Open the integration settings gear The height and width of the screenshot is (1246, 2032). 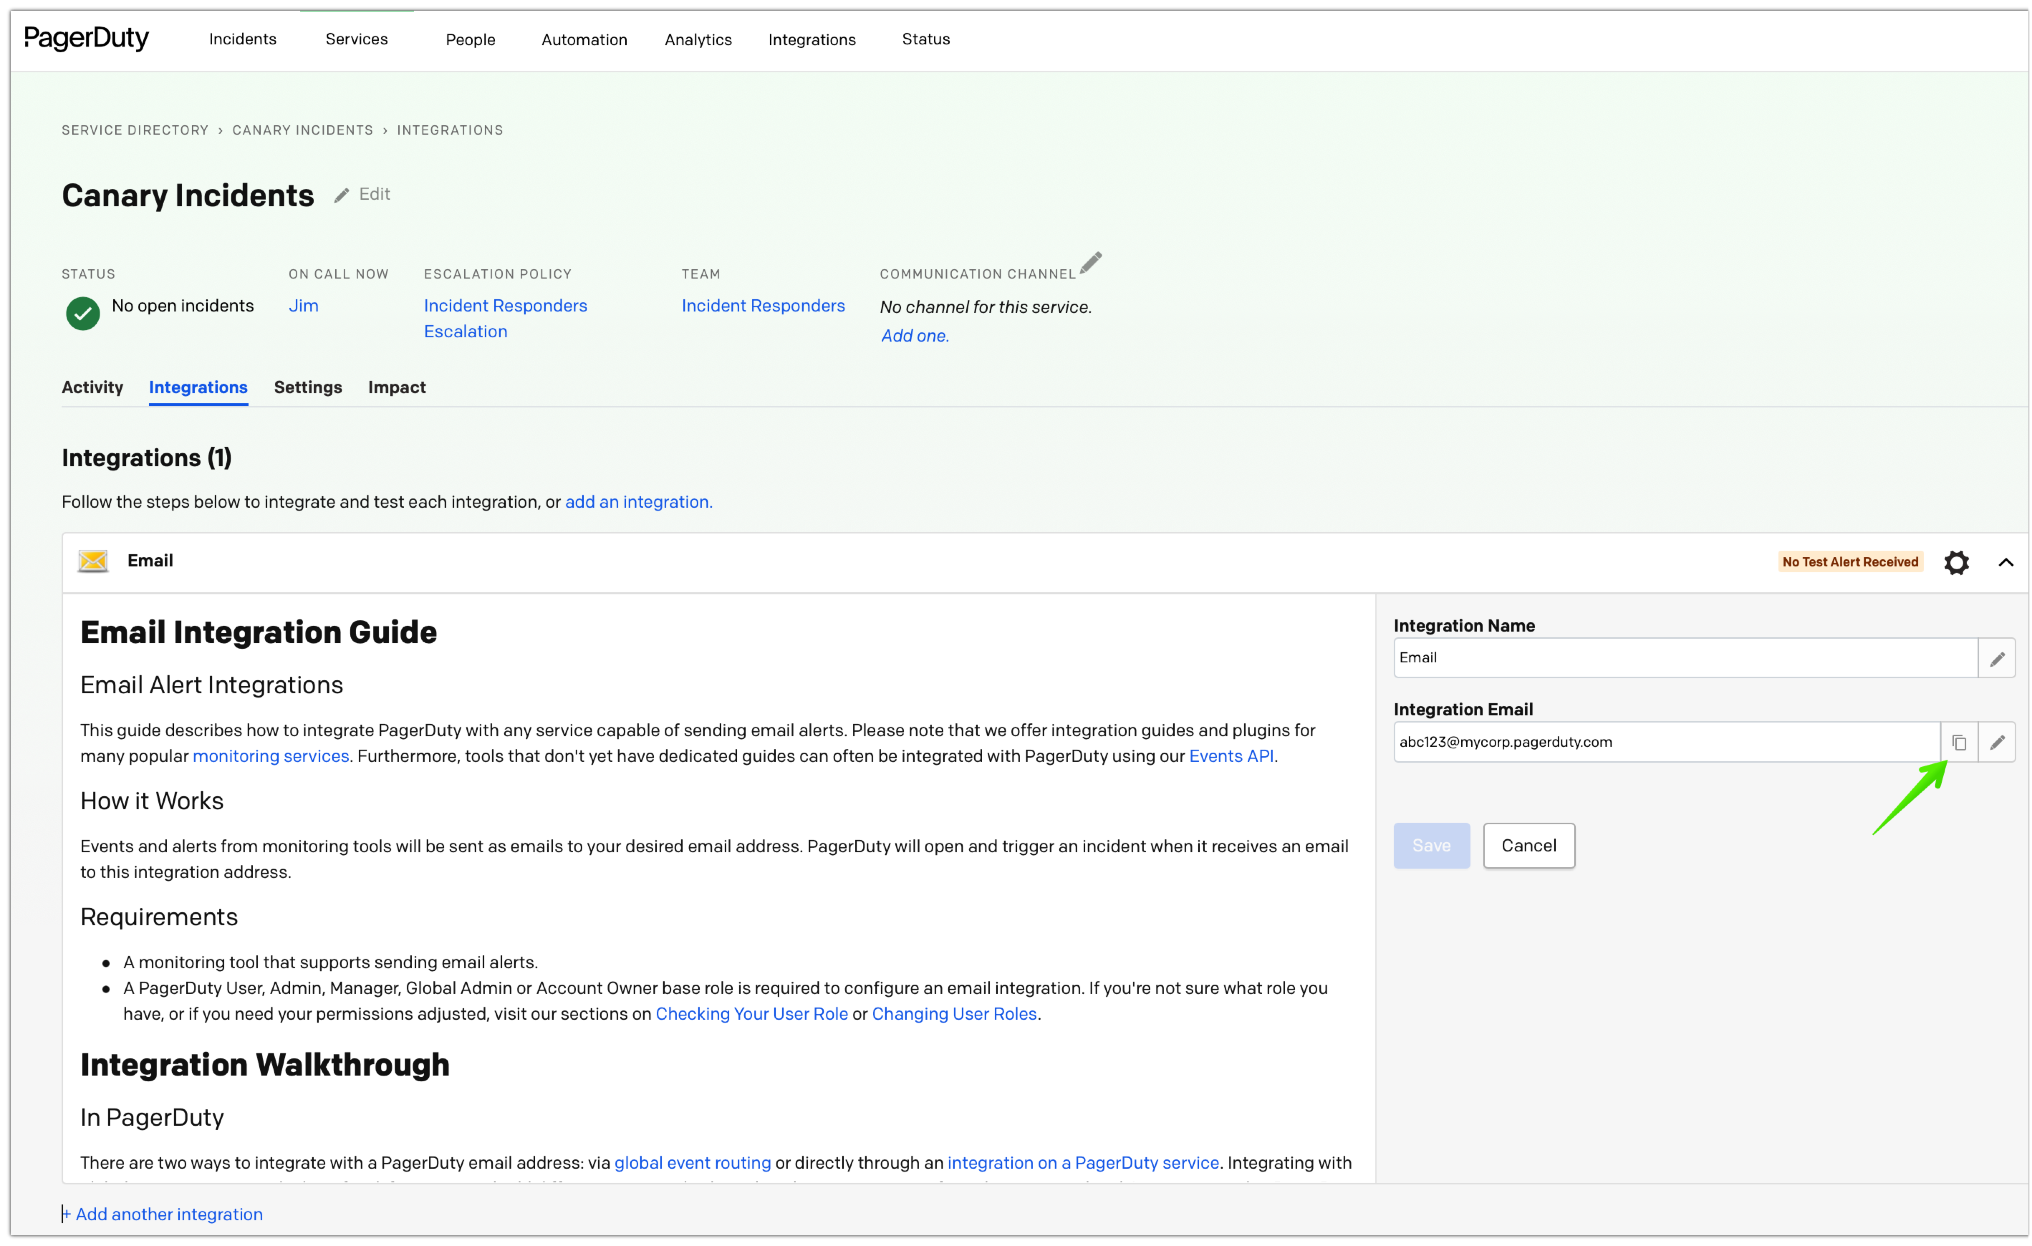tap(1956, 562)
